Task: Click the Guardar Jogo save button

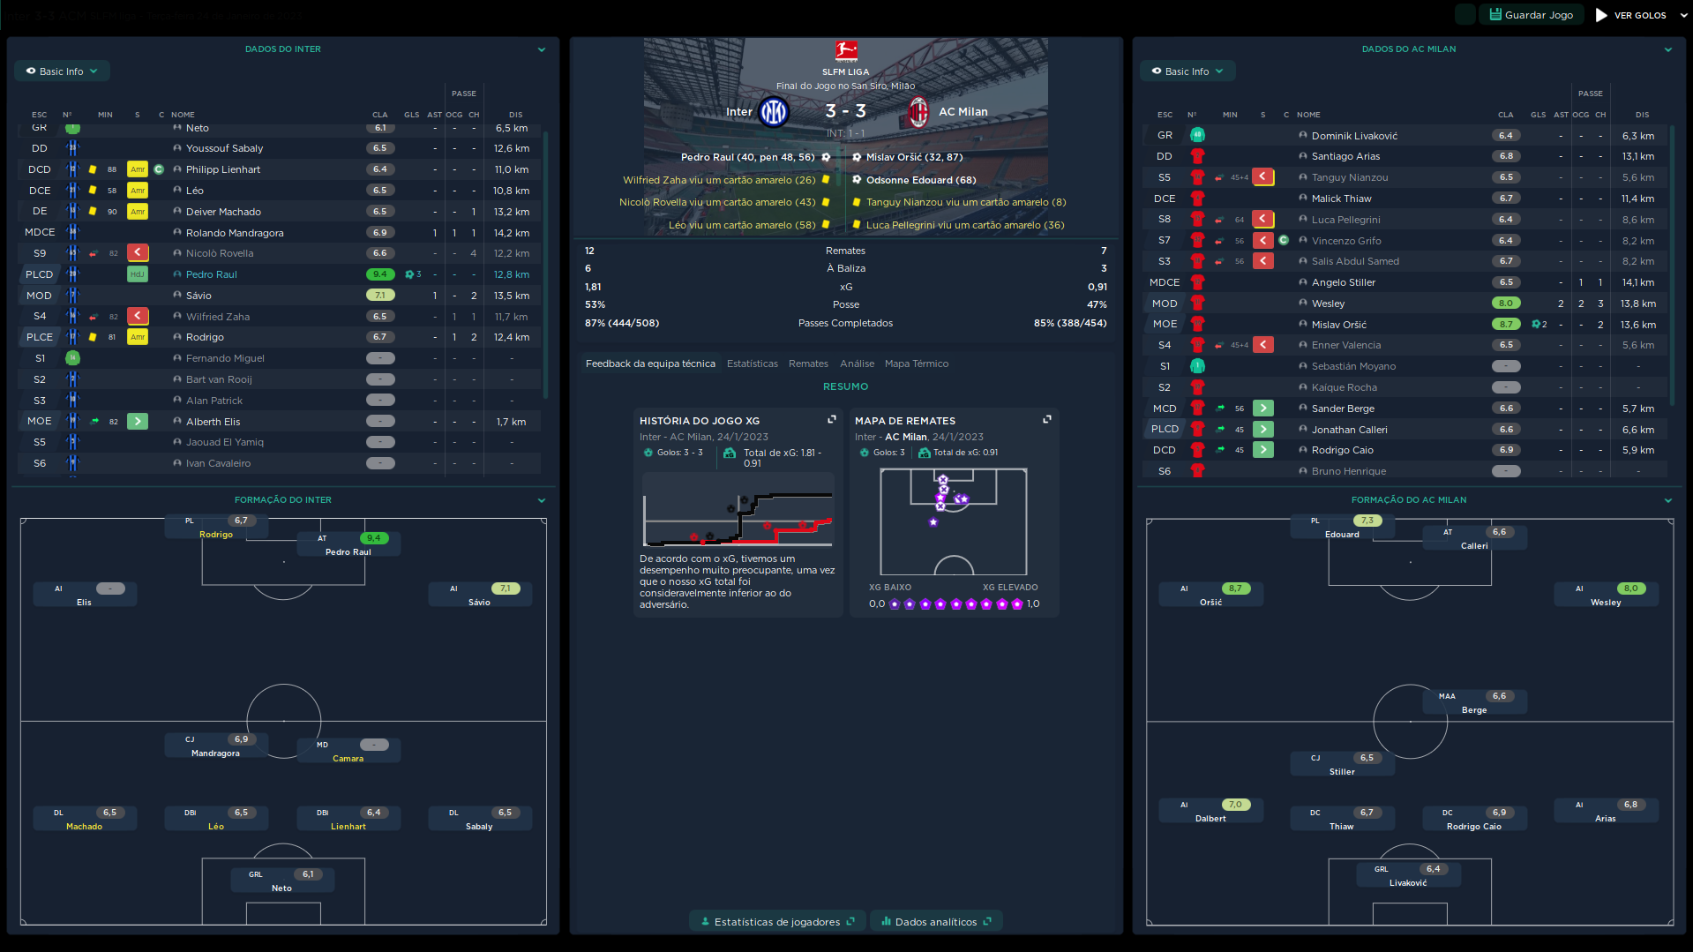Action: (1532, 15)
